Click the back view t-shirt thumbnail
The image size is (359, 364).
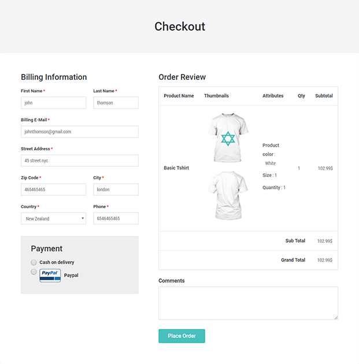tap(227, 196)
